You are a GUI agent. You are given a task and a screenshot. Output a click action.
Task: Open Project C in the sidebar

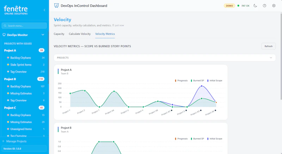click(10, 108)
